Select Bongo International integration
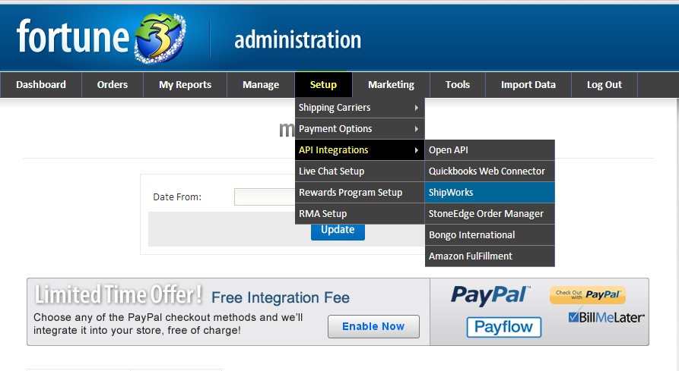 point(490,234)
